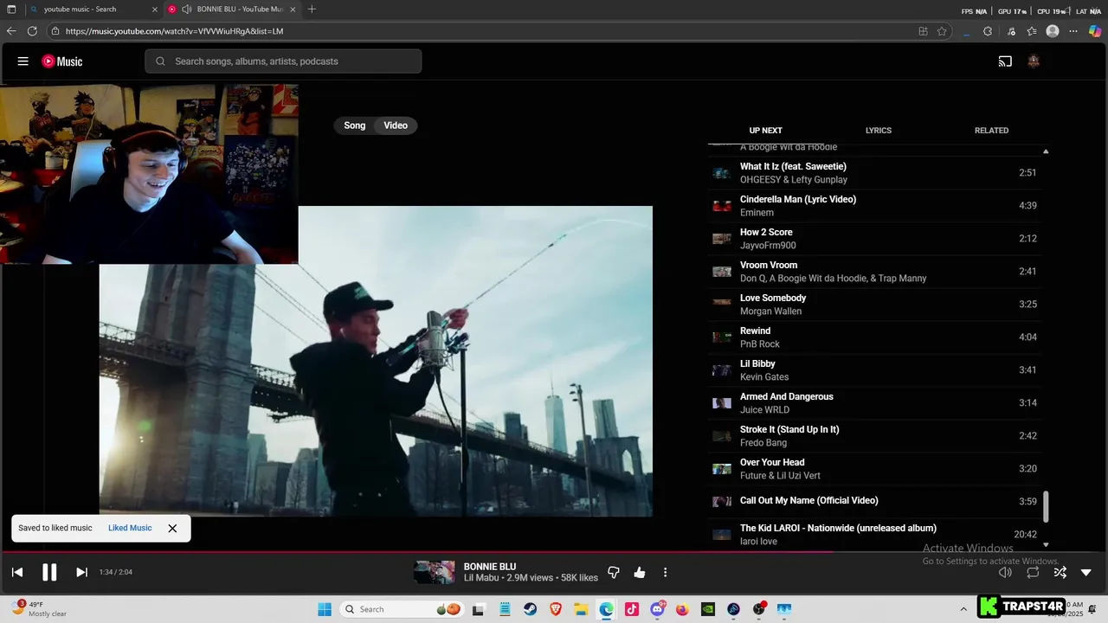Open the UP NEXT tab
The width and height of the screenshot is (1108, 623).
pos(765,131)
